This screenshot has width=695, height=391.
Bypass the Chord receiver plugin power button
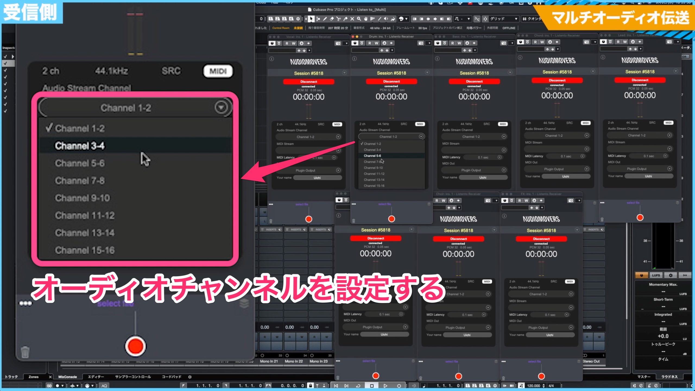(520, 42)
